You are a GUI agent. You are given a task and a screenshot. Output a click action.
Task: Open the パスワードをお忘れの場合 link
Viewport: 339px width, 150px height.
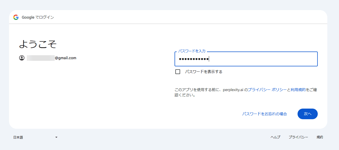tap(264, 114)
